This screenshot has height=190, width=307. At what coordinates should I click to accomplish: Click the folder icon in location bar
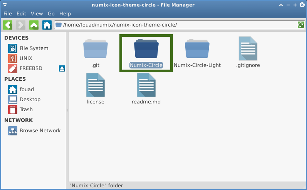coord(58,25)
